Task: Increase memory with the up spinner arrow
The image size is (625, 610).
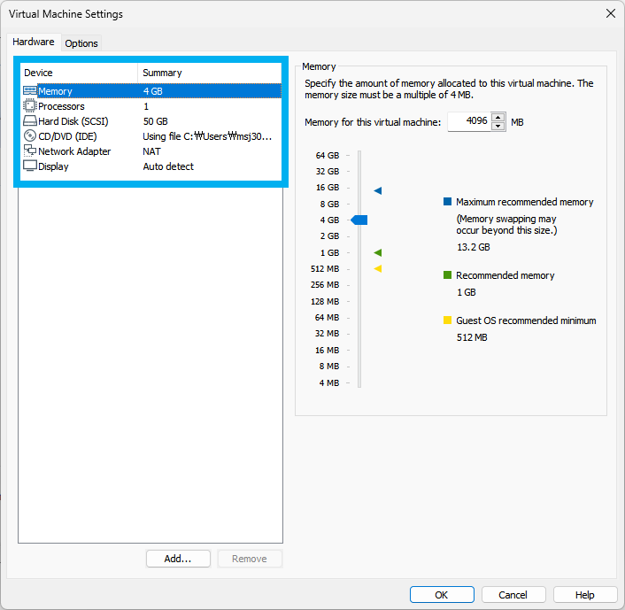Action: pos(498,117)
